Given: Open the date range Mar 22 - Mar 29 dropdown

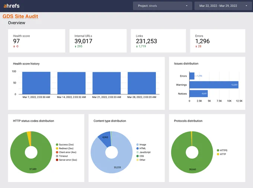Looking at the screenshot, I should pyautogui.click(x=223, y=6).
